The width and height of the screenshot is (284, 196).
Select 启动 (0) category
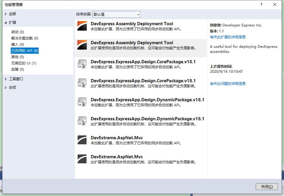18,32
